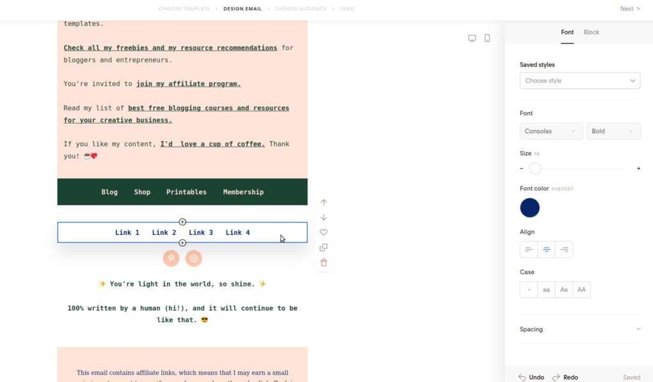This screenshot has height=382, width=653.
Task: Click the Shop navigation link
Action: click(142, 192)
